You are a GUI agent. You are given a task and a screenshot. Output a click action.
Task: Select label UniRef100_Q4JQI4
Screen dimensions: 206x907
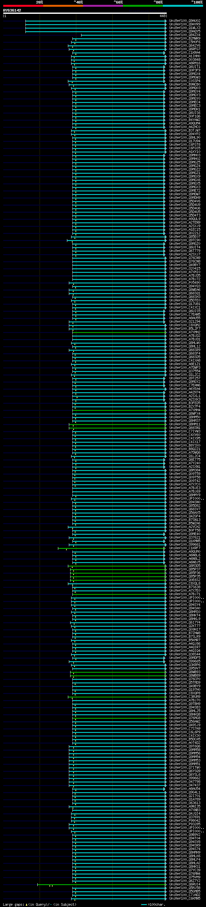[x=185, y=813]
